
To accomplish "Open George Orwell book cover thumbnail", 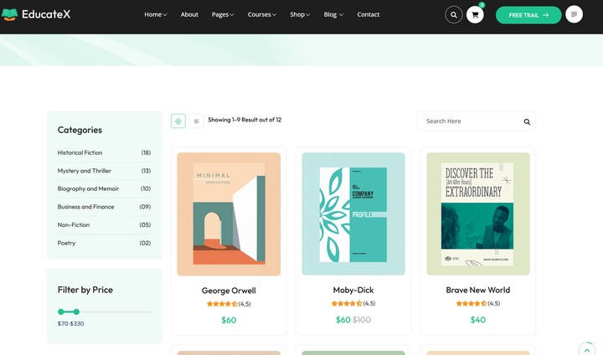I will 229,214.
